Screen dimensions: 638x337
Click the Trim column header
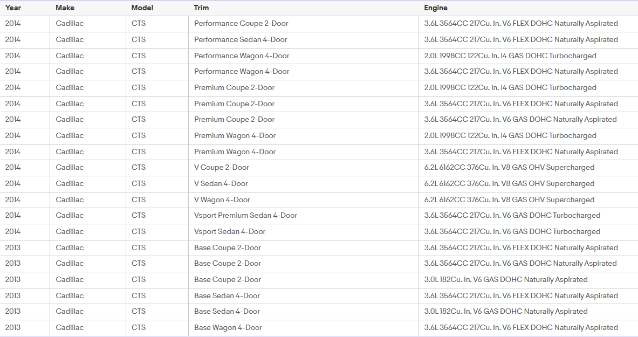[201, 8]
